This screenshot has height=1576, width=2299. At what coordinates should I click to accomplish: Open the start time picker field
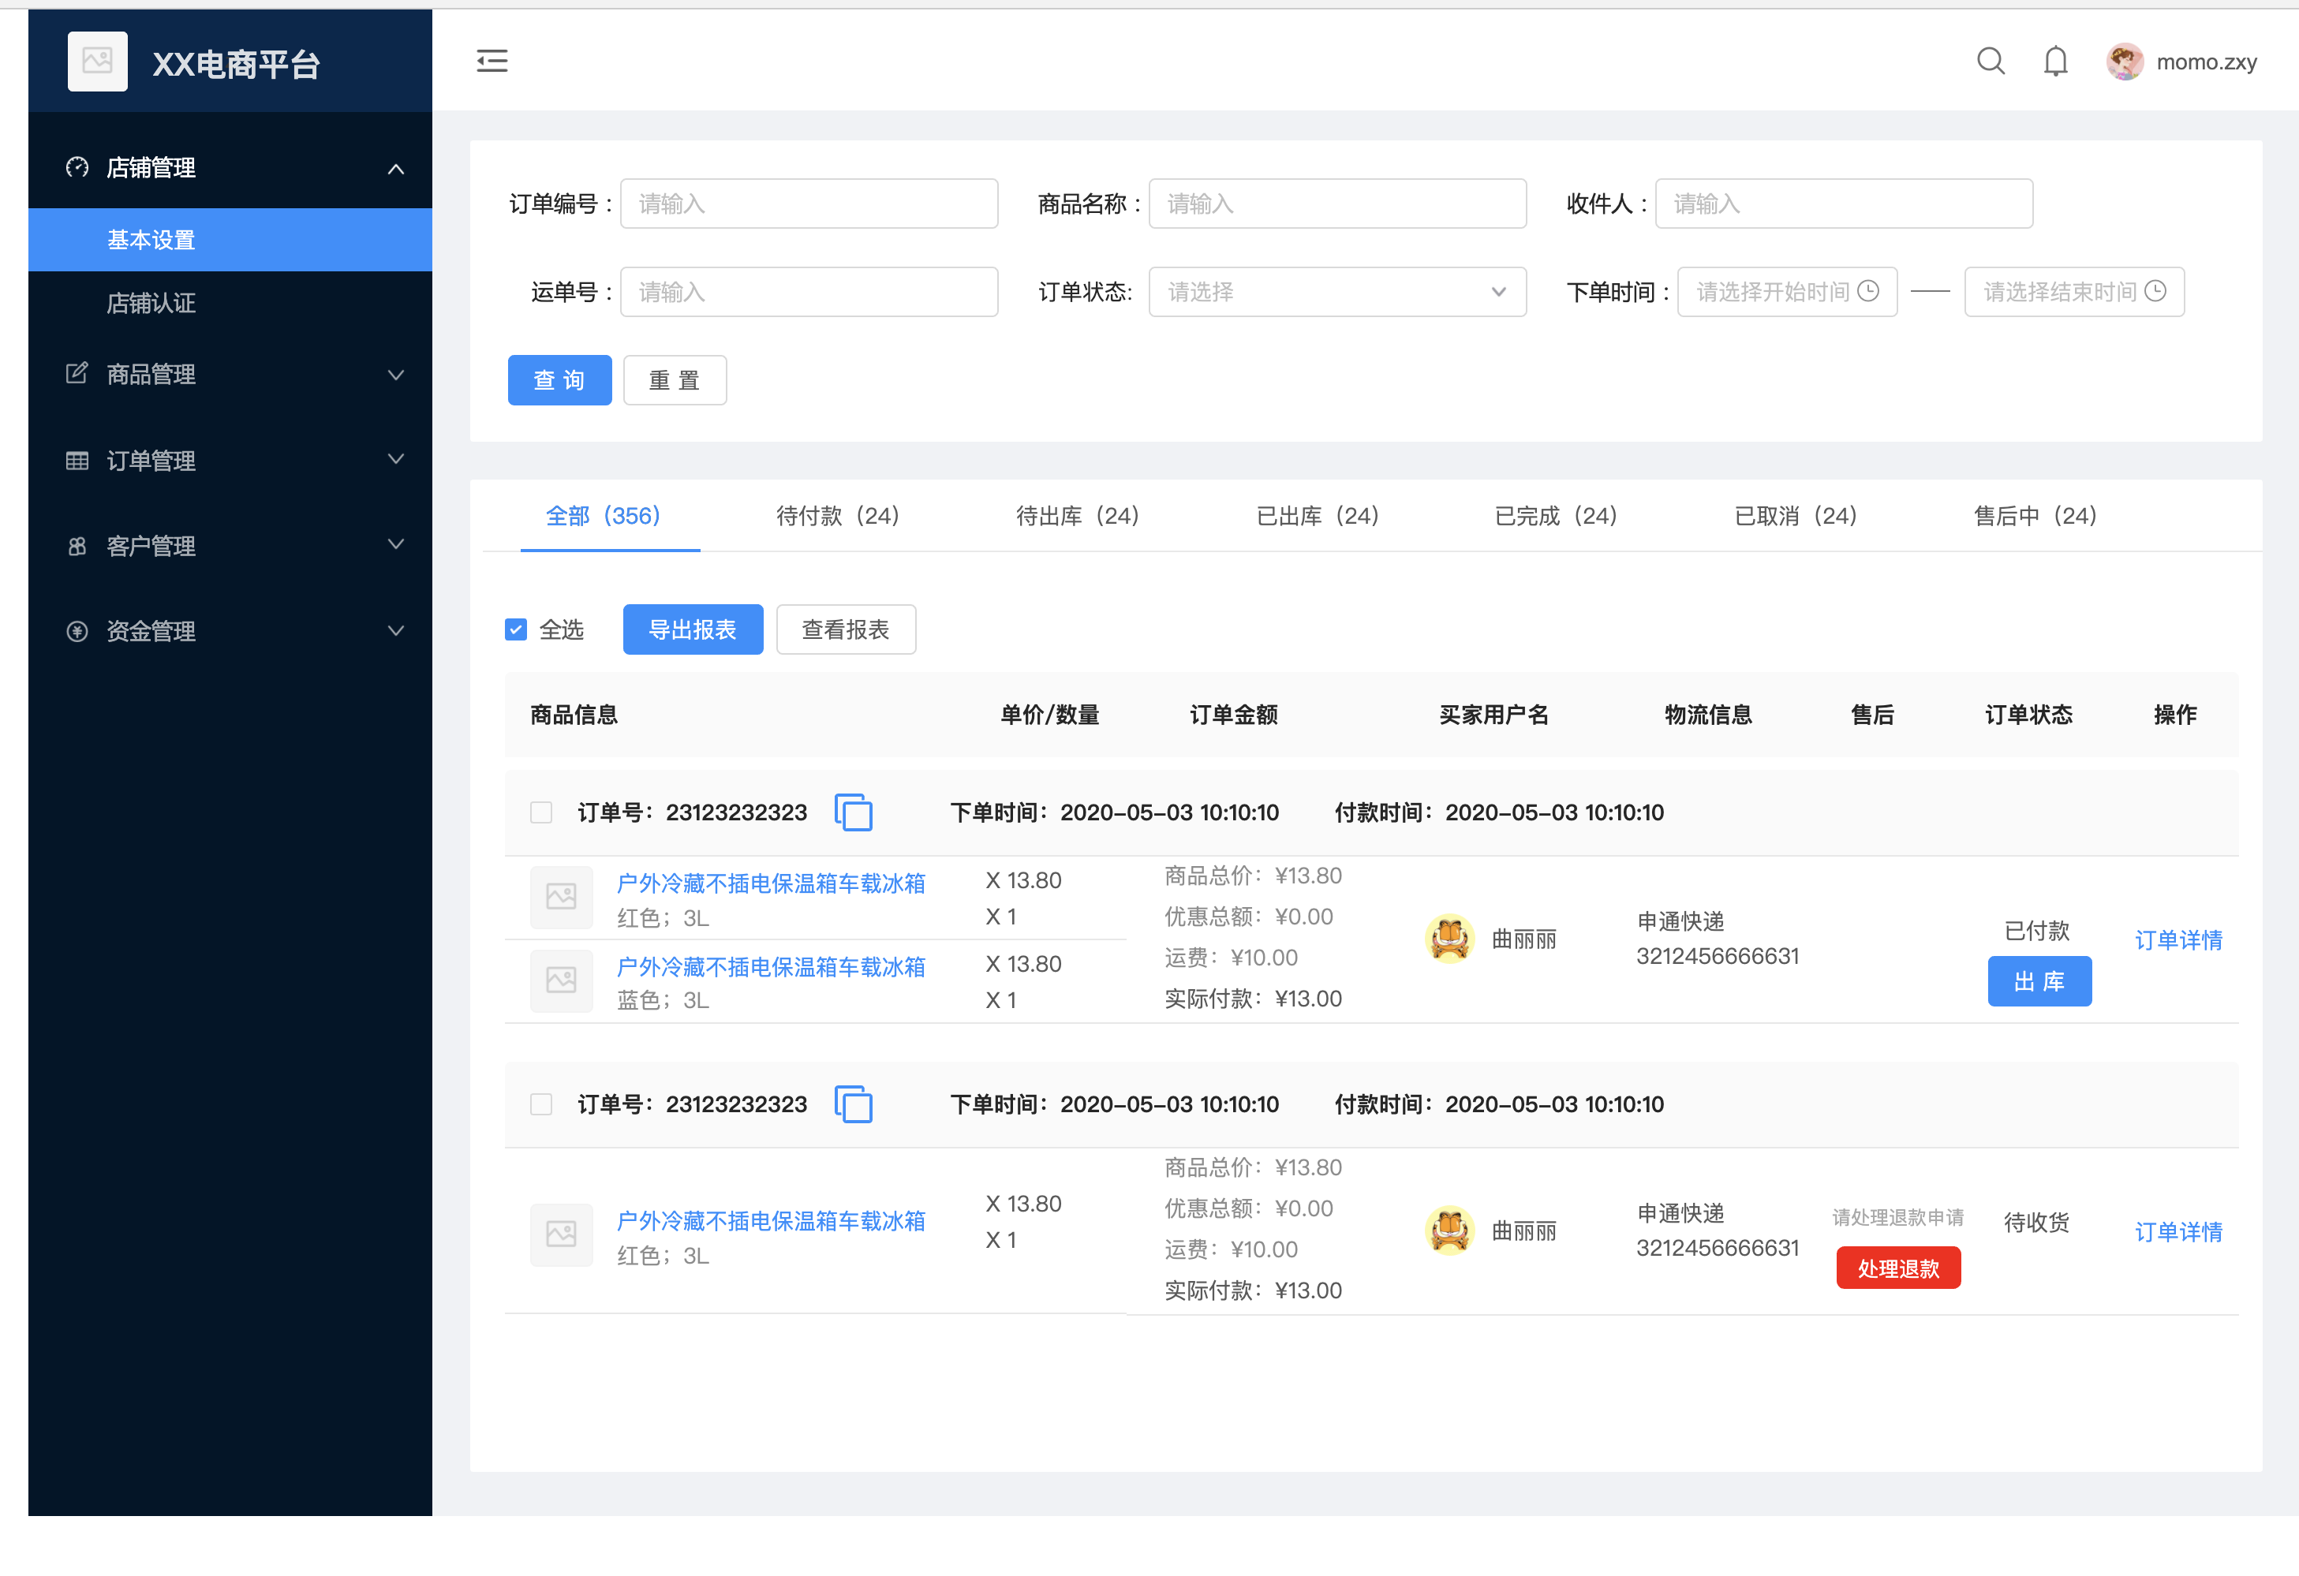point(1786,292)
